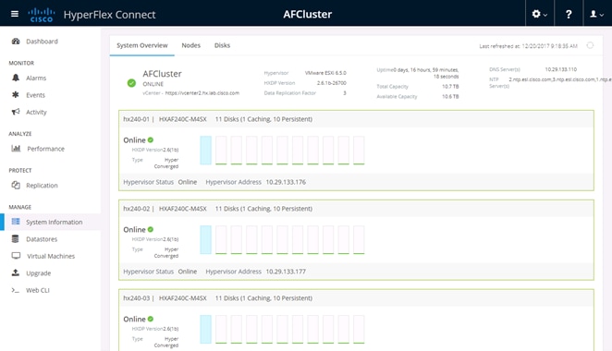Screen dimensions: 612x351
Task: Click DNS server value 10.29.133.110
Action: (561, 69)
